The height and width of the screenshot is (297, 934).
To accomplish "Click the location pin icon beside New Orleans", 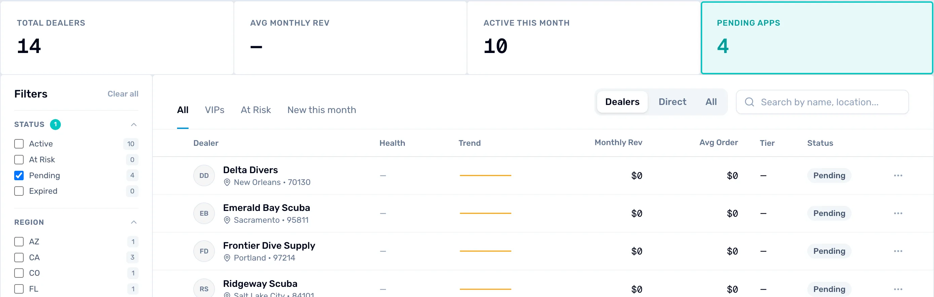I will pos(227,182).
